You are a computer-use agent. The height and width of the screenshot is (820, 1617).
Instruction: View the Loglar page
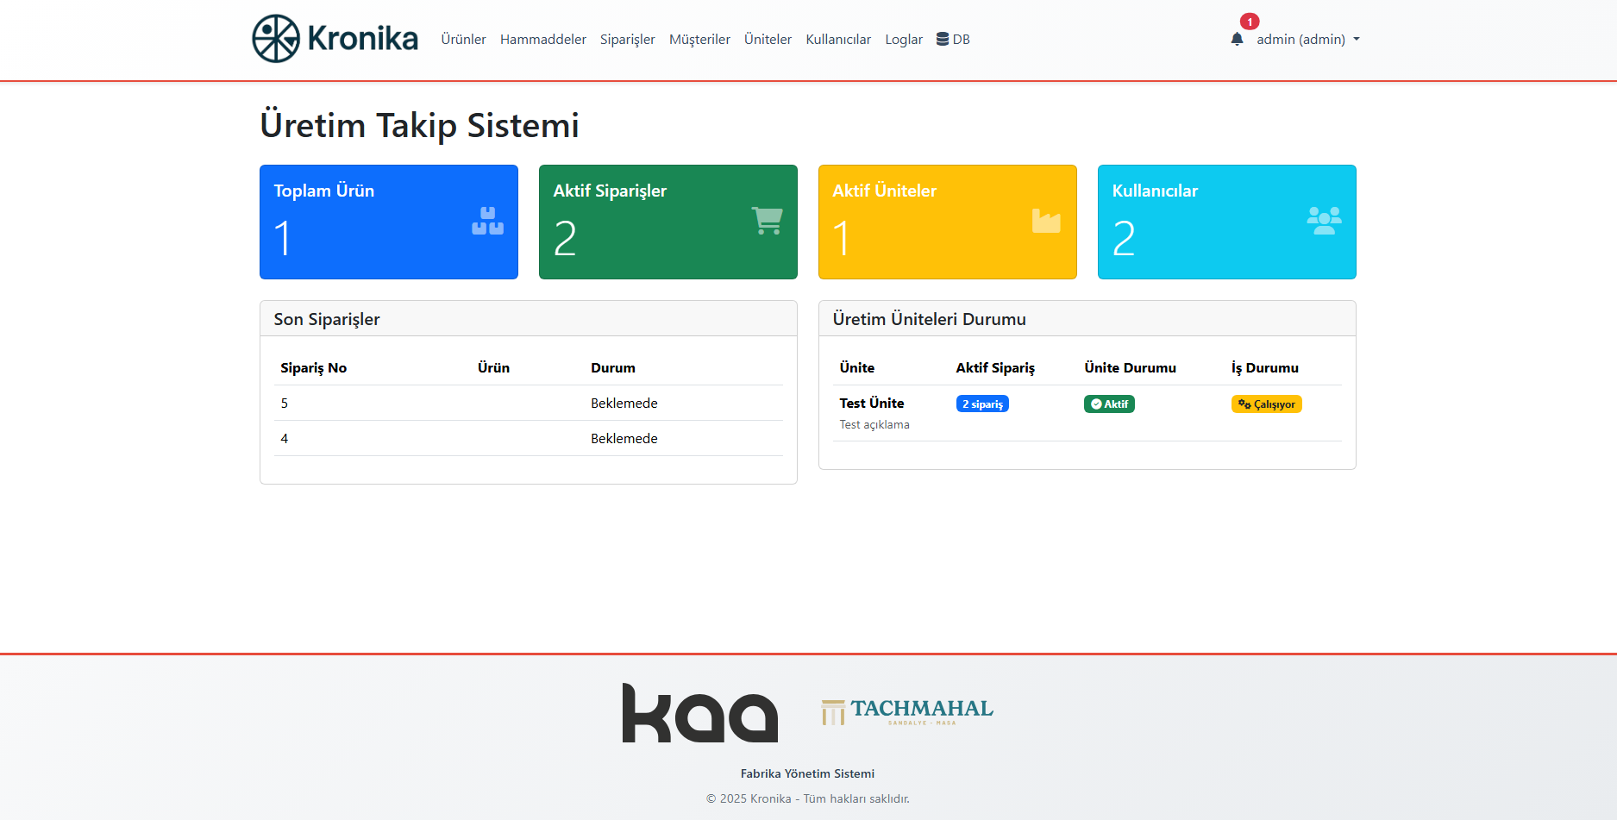[x=903, y=40]
